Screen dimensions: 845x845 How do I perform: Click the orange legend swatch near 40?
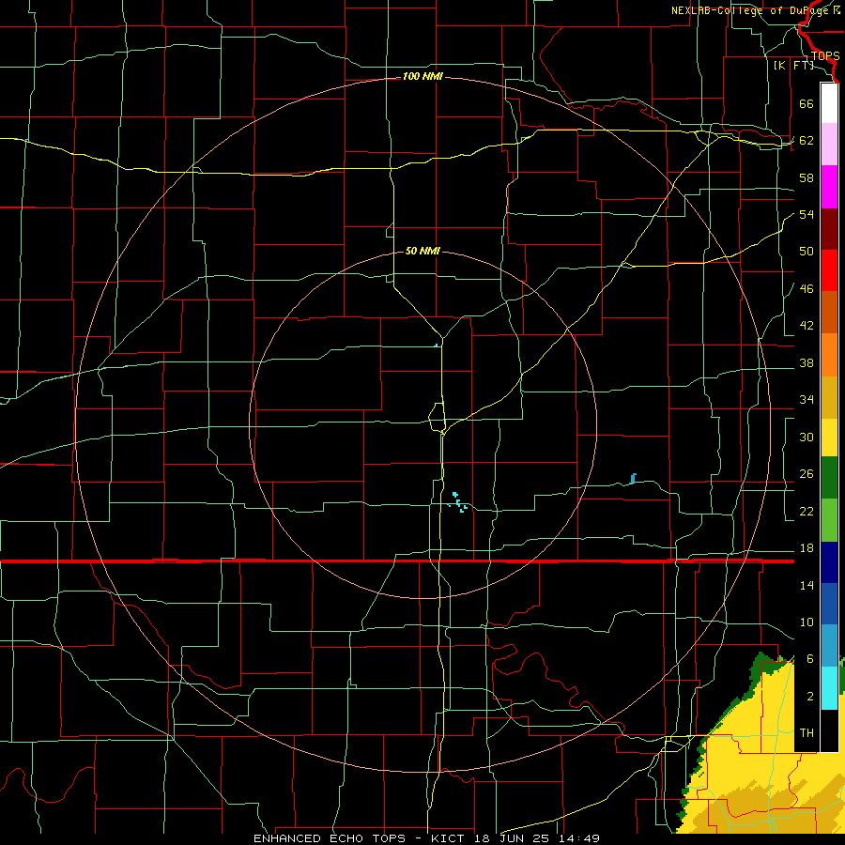829,355
